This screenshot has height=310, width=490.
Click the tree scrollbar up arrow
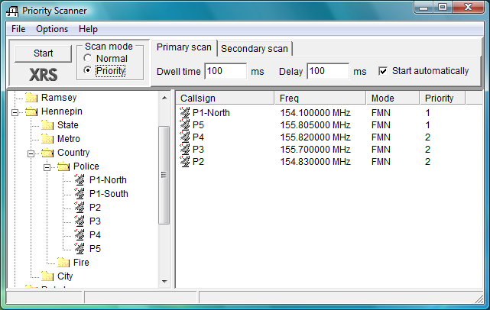coord(164,98)
